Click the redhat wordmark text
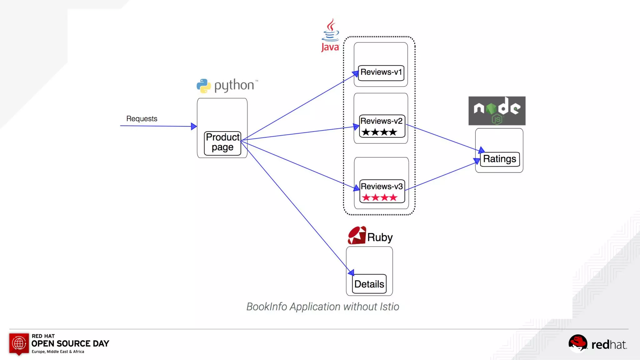The width and height of the screenshot is (640, 360). click(609, 345)
